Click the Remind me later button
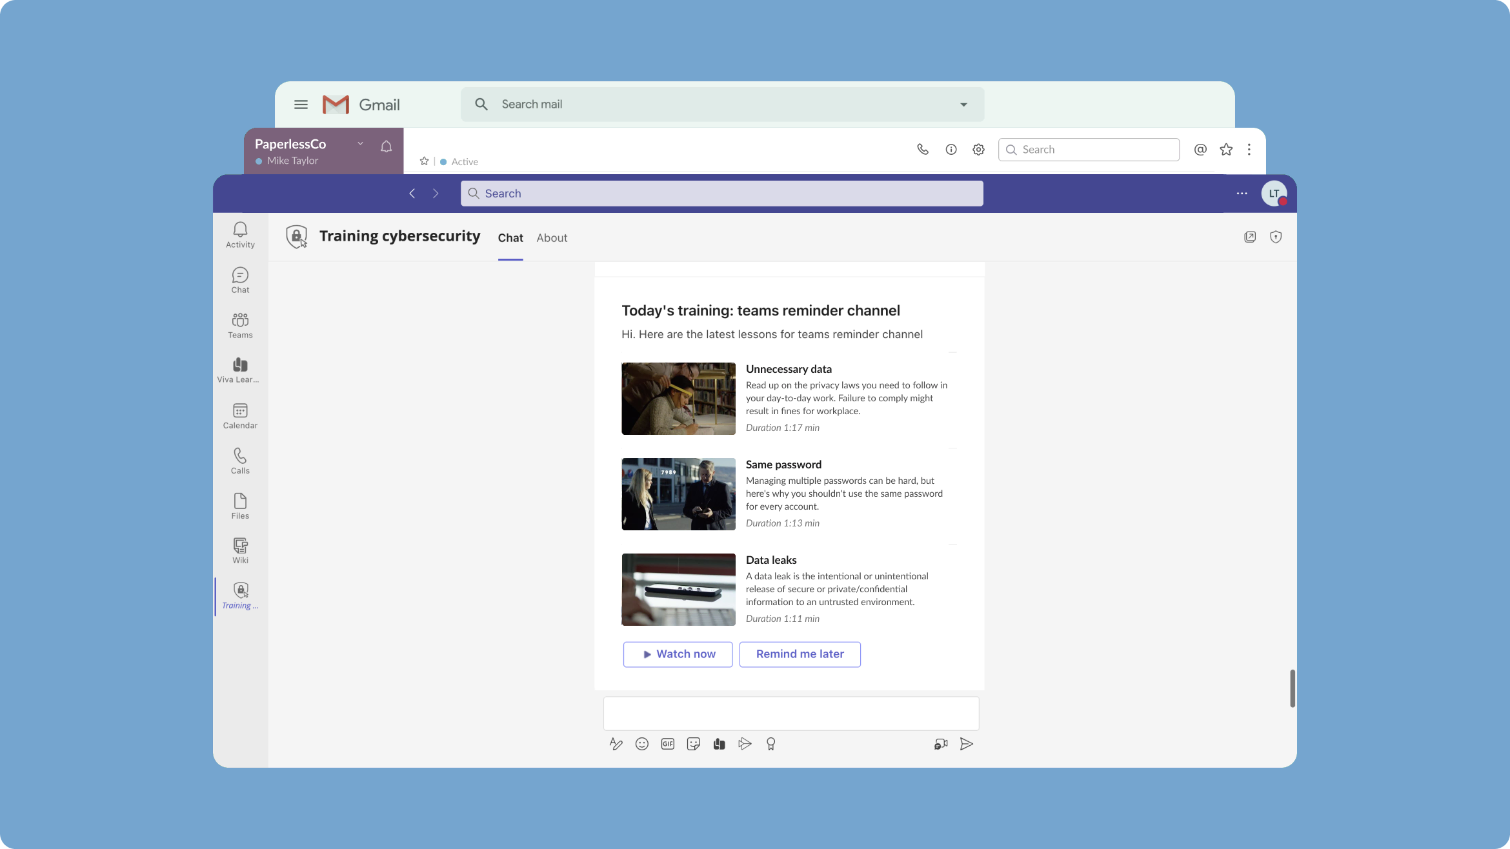 click(800, 654)
